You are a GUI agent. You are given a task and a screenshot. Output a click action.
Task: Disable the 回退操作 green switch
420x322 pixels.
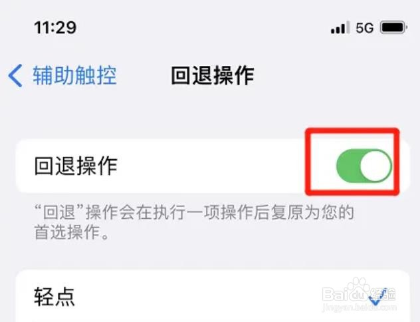364,166
